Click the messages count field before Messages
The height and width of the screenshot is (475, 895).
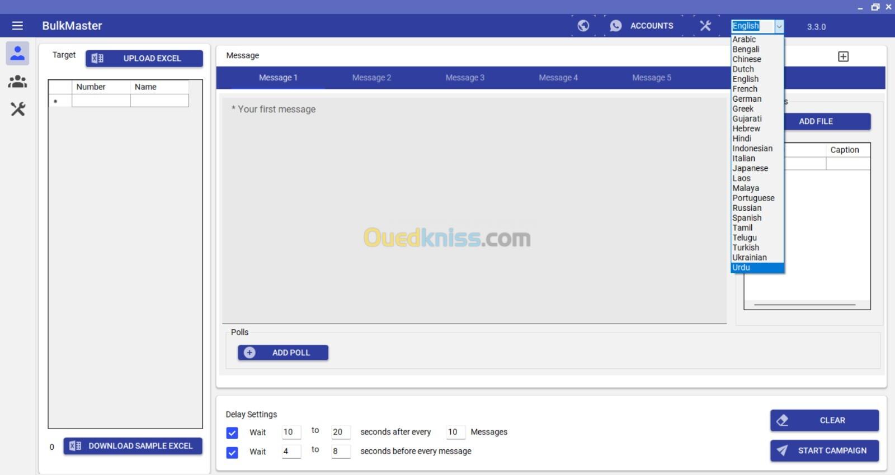[455, 432]
